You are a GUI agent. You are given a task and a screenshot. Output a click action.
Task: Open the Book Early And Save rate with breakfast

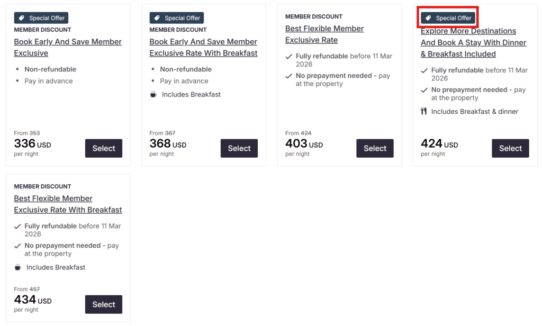click(x=203, y=47)
